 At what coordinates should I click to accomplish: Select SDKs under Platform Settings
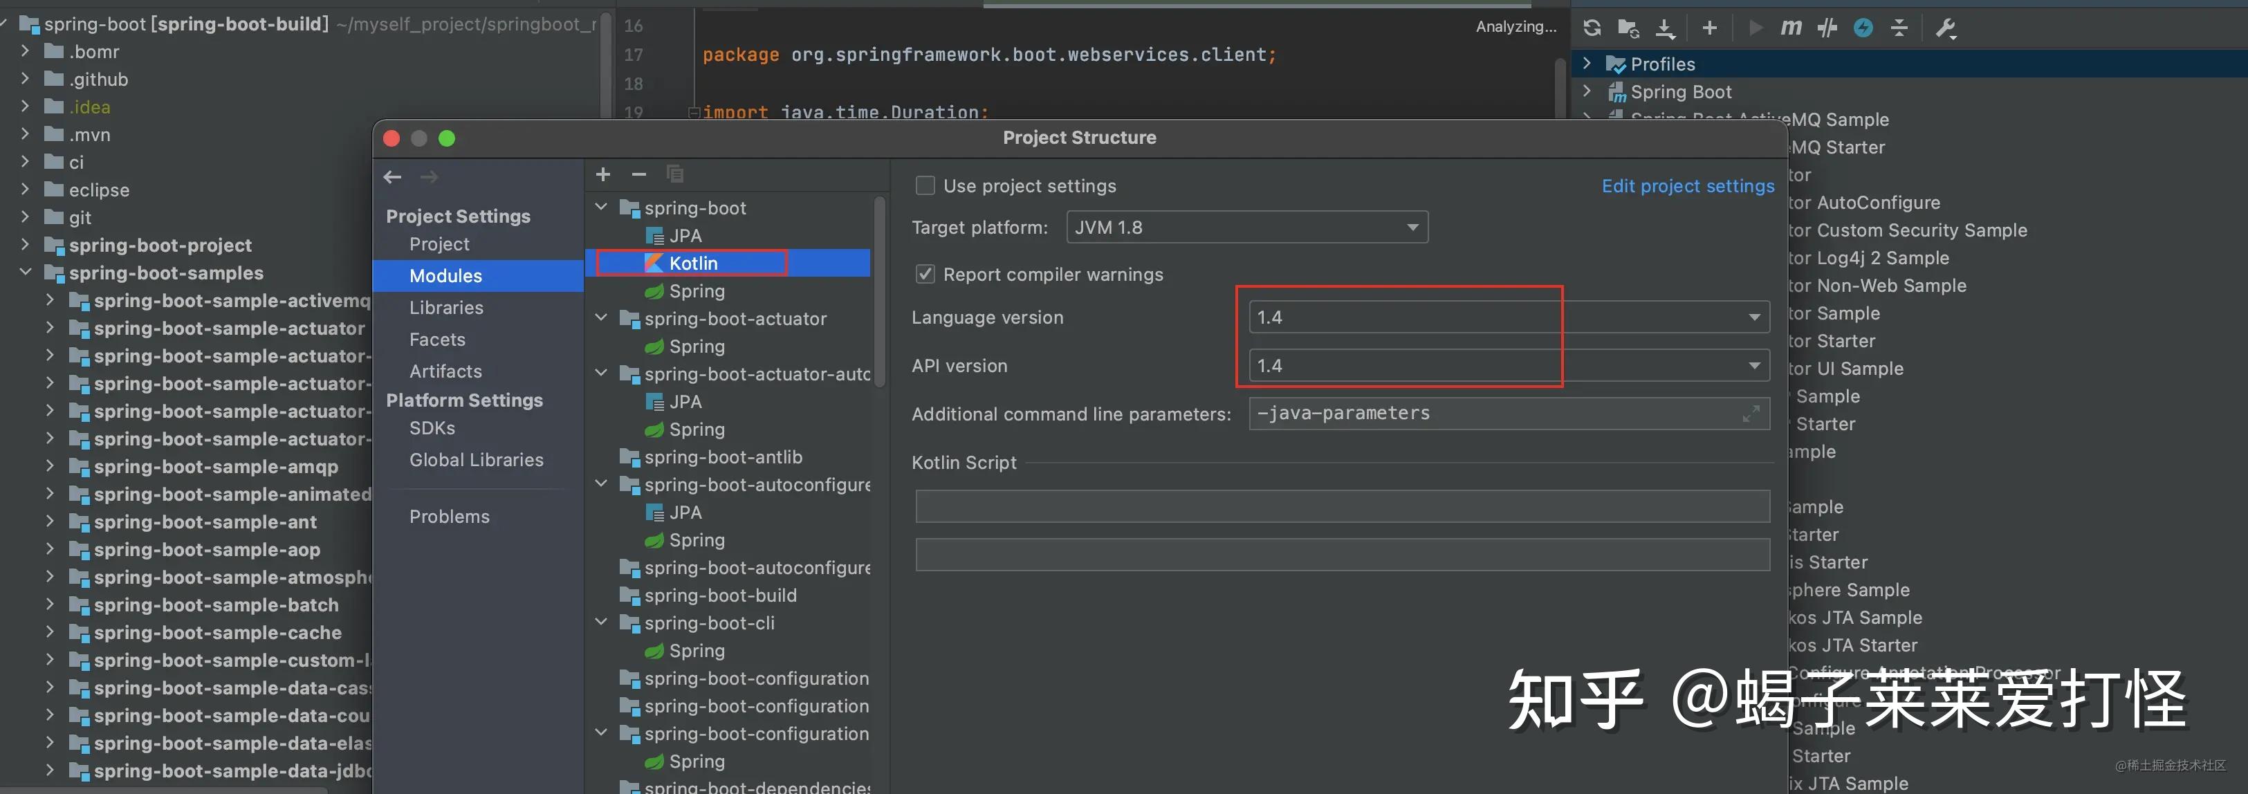coord(432,428)
